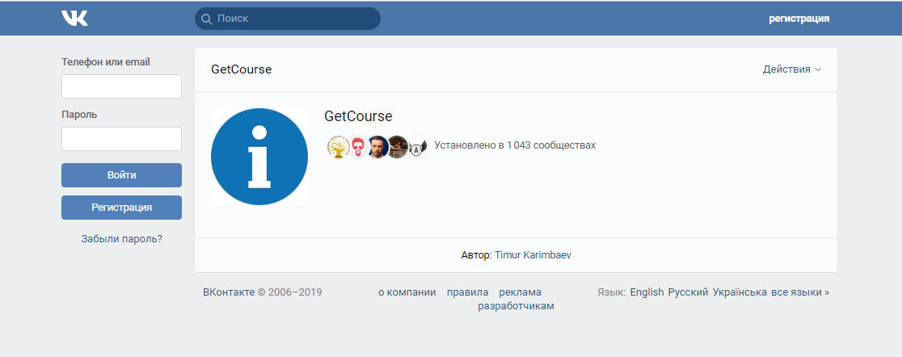Click Установлено в 1 043 сообществах text
Image resolution: width=902 pixels, height=357 pixels.
pyautogui.click(x=515, y=145)
